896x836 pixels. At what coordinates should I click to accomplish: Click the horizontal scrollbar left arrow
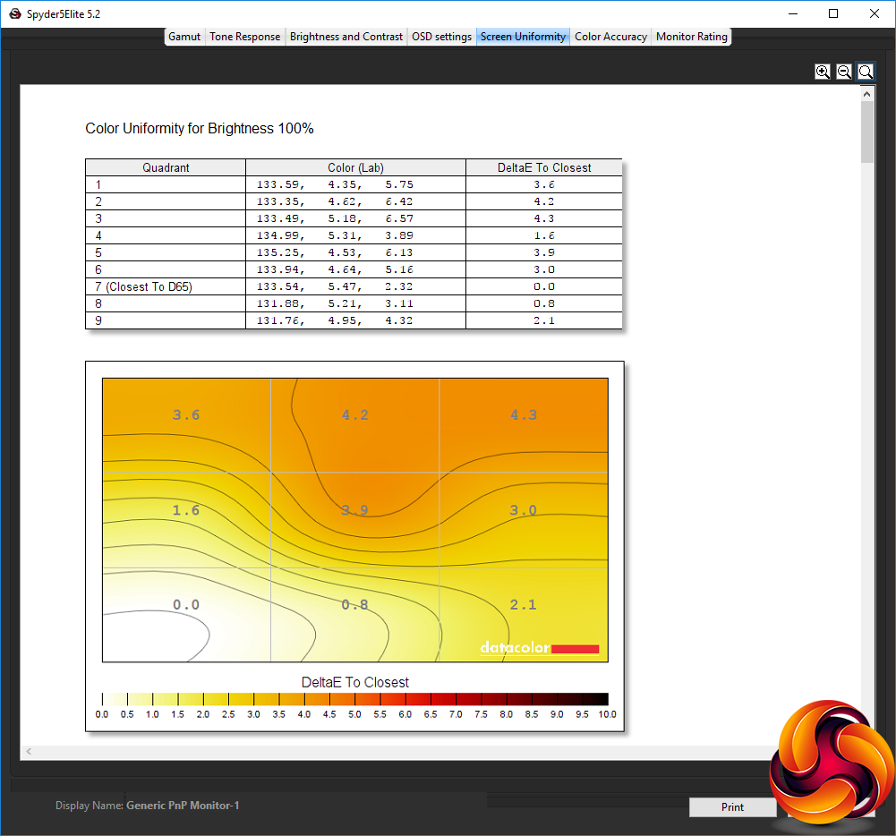(x=29, y=752)
